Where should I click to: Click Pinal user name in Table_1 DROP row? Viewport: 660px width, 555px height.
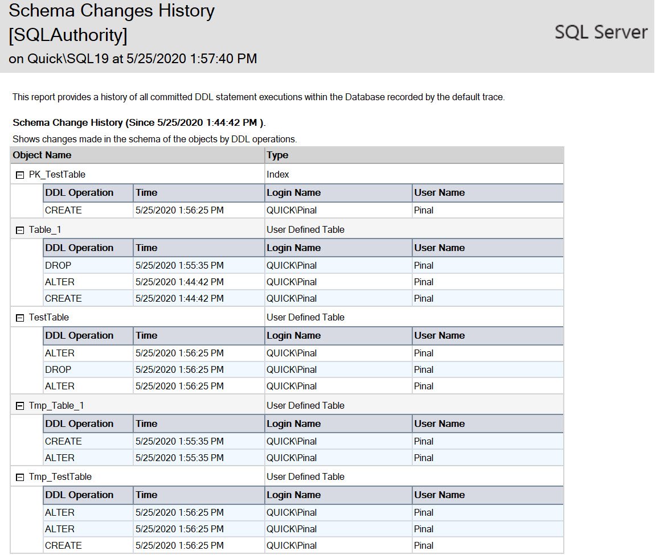point(424,265)
